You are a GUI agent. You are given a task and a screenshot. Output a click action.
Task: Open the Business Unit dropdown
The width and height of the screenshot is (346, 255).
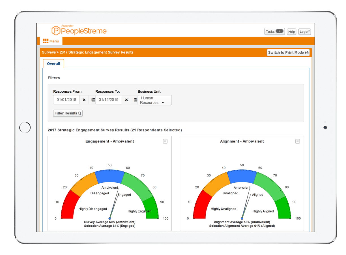pos(154,100)
